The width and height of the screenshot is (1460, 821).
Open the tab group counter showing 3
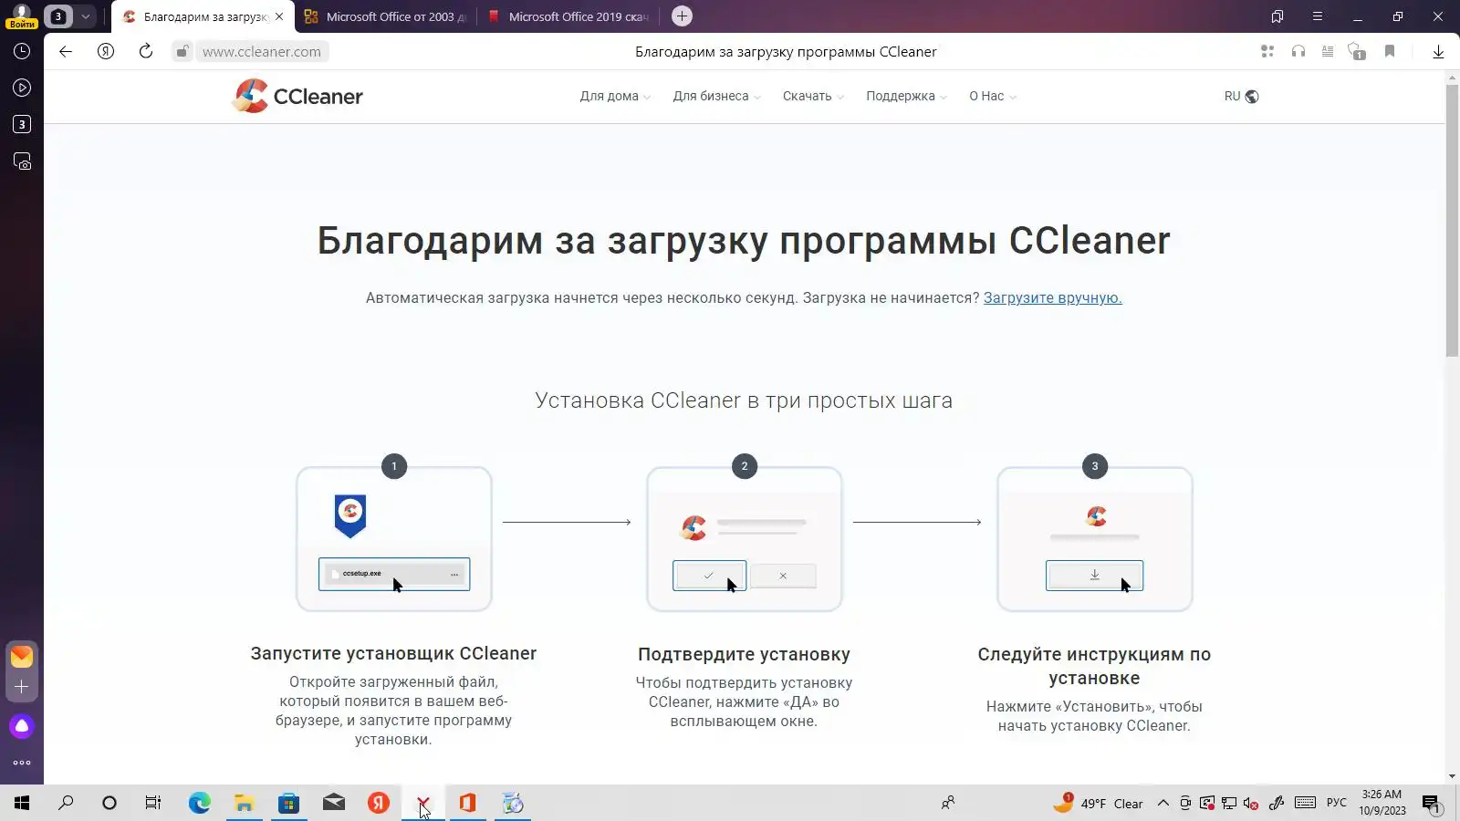click(x=58, y=16)
